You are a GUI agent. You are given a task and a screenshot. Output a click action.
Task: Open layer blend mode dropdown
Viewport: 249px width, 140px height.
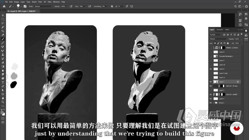[218, 39]
